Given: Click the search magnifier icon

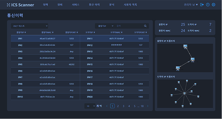Looking at the screenshot, I should 145,26.
